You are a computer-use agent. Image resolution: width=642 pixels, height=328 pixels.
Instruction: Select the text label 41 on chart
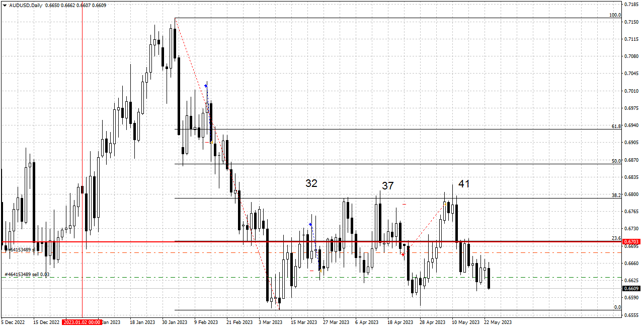pyautogui.click(x=464, y=184)
